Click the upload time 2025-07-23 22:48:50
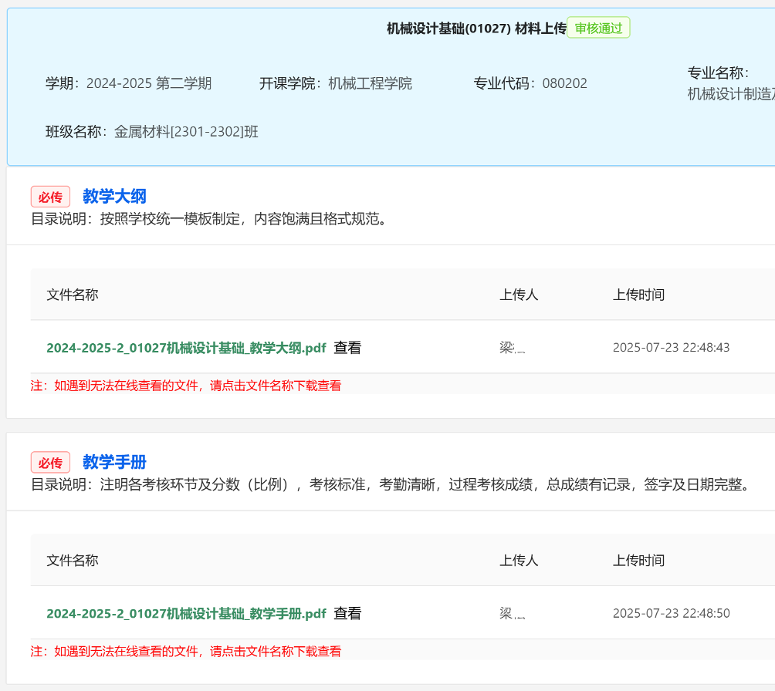 (x=671, y=614)
